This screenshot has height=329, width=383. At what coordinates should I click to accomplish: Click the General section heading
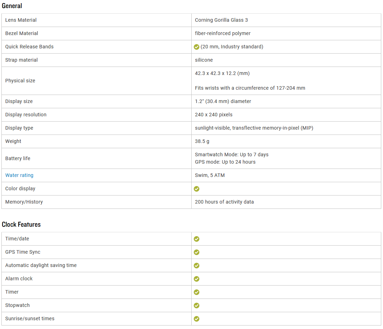(x=12, y=6)
